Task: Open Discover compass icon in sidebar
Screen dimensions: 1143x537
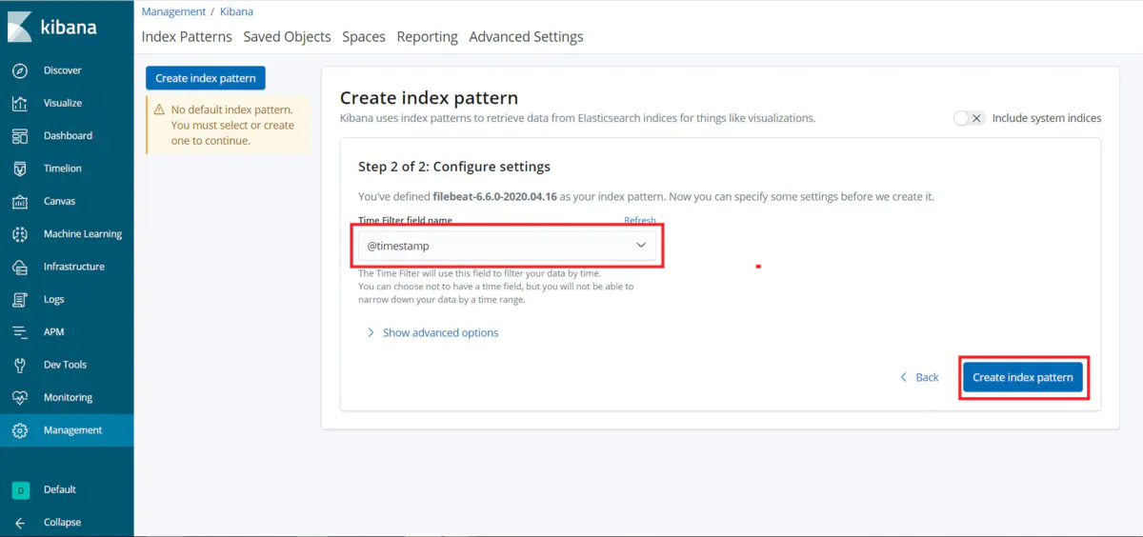Action: [20, 70]
